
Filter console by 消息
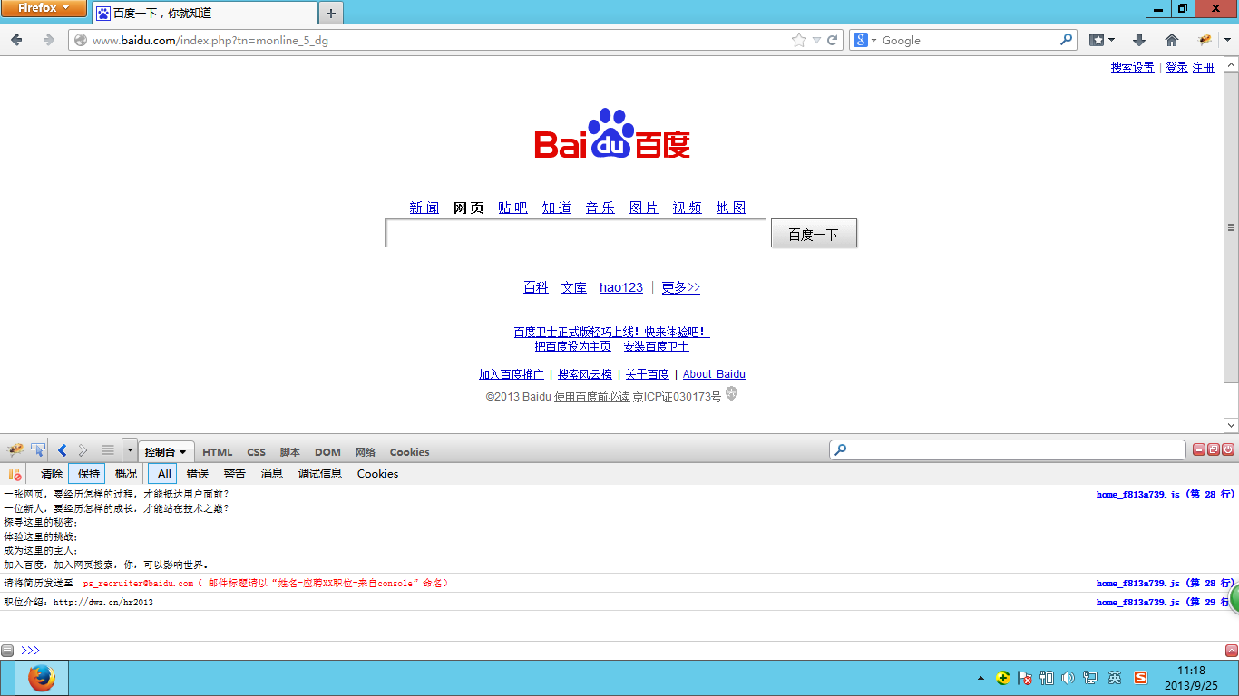point(272,474)
